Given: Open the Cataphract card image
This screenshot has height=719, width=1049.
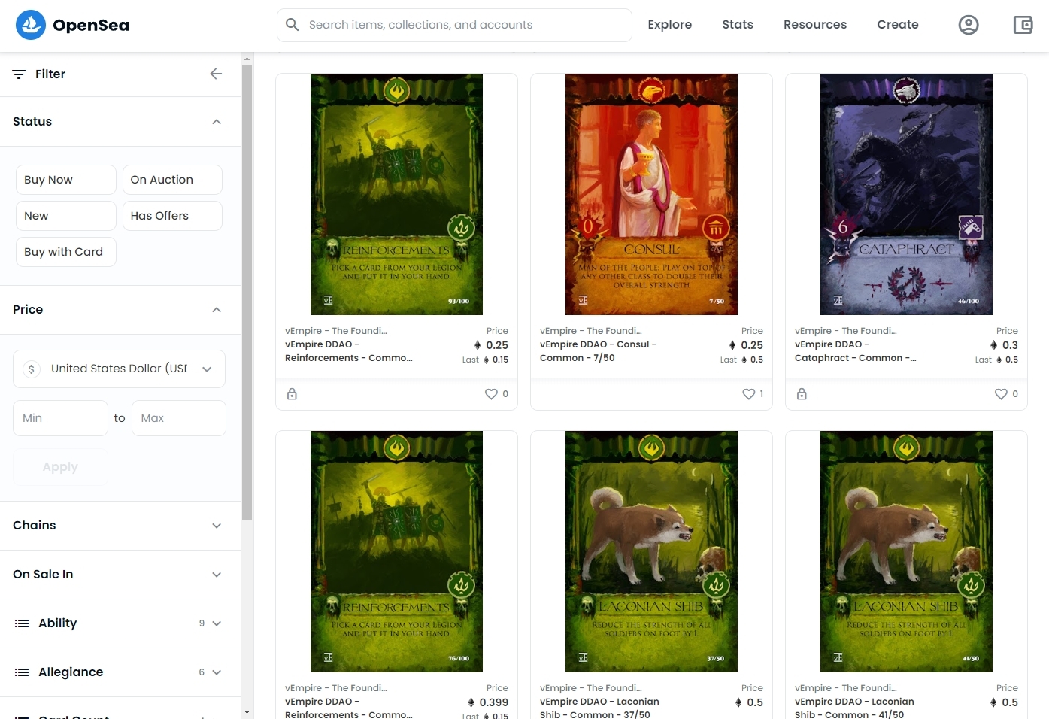Looking at the screenshot, I should [906, 194].
